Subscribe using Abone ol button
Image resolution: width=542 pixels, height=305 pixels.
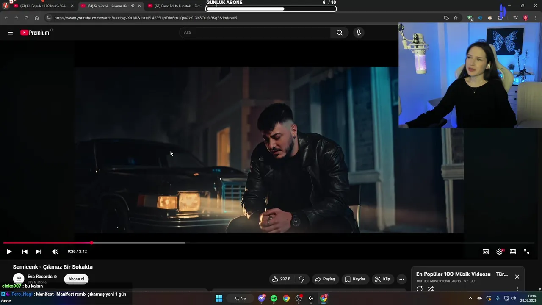pyautogui.click(x=76, y=279)
